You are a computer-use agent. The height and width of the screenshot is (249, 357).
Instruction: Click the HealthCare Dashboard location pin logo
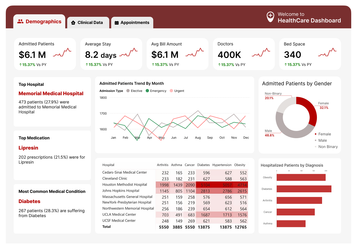[x=270, y=17]
